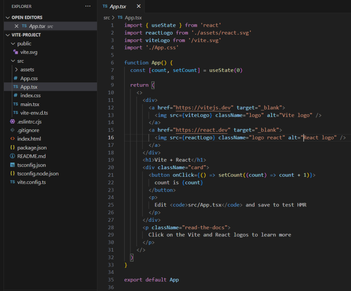Click the index.html file icon

point(13,139)
